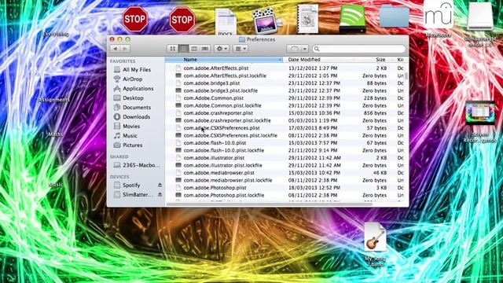Screen dimensions: 503x283
Task: Sort by the Date Modified column header
Action: click(304, 60)
